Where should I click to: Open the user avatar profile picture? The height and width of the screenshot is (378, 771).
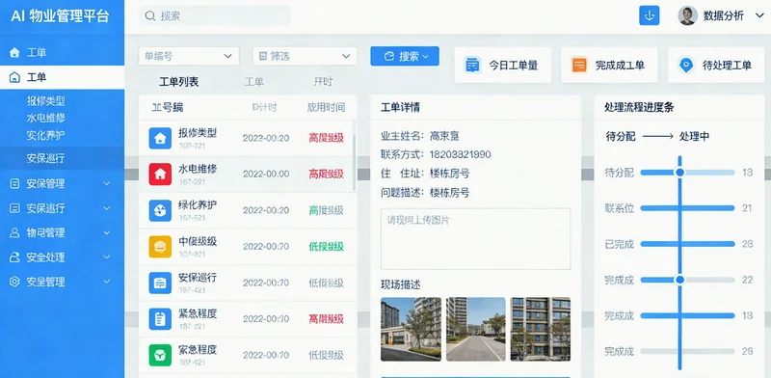(687, 15)
